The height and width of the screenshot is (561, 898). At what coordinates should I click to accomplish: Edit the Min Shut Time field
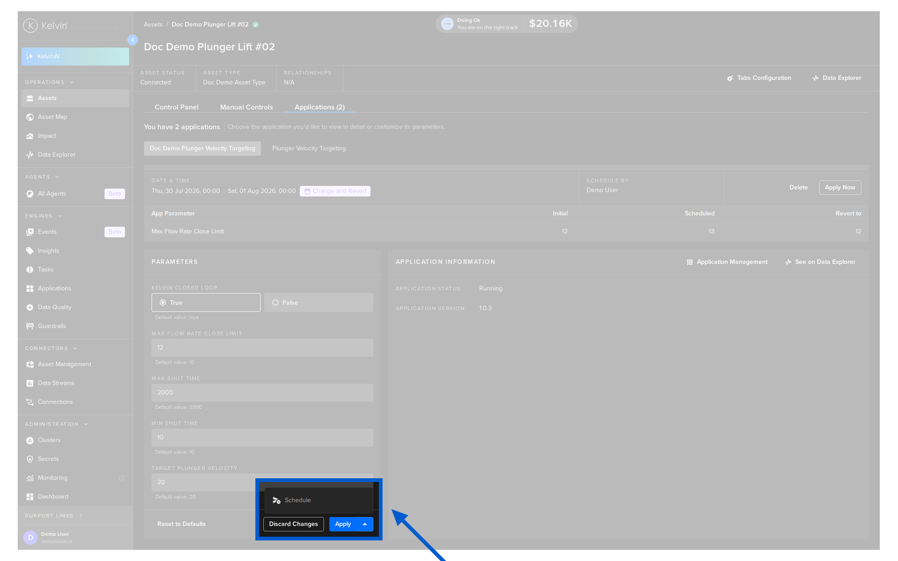(x=262, y=438)
